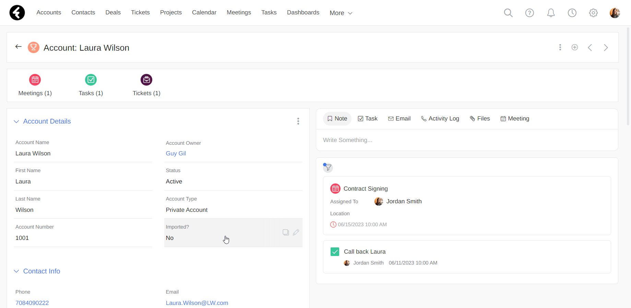Image resolution: width=631 pixels, height=308 pixels.
Task: Click Jordan Smith avatar under Call back Laura
Action: (347, 263)
